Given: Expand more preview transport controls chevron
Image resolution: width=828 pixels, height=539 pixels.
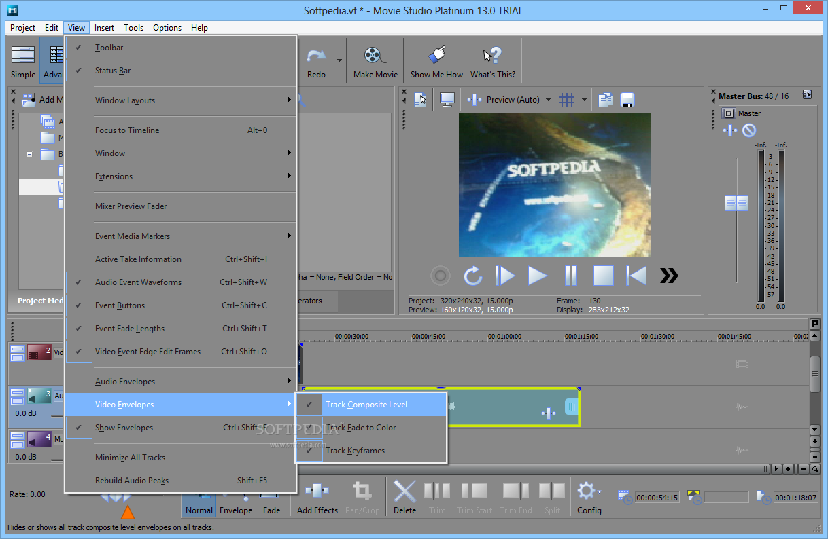Looking at the screenshot, I should pos(669,276).
